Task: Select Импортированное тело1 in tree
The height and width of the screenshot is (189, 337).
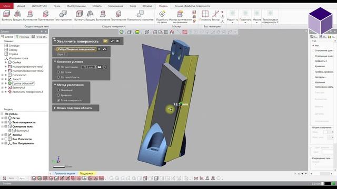Action: coord(28,67)
